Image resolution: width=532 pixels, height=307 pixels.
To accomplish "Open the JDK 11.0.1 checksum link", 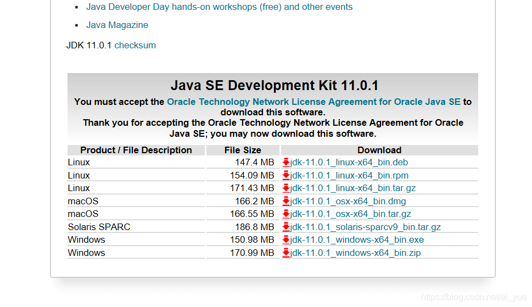I will tap(135, 45).
